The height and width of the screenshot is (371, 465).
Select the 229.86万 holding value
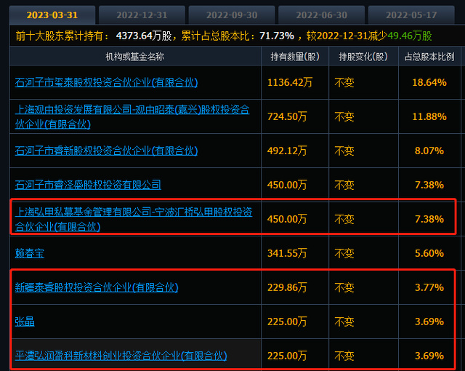pos(287,287)
